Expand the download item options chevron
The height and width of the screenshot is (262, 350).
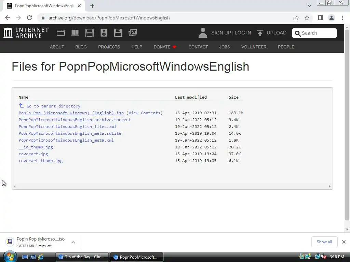73,242
